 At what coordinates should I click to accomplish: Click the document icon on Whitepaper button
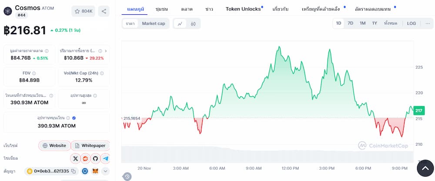pyautogui.click(x=77, y=145)
